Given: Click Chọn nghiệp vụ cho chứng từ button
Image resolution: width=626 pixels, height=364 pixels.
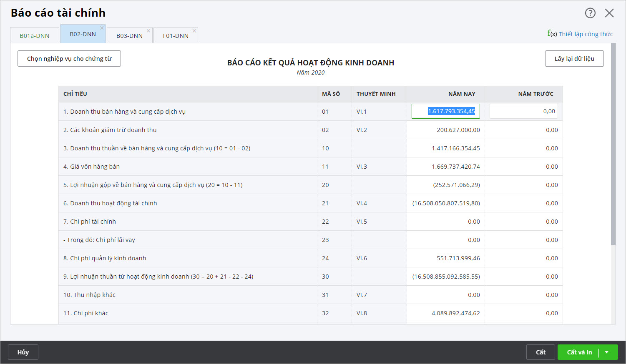Looking at the screenshot, I should [x=69, y=59].
